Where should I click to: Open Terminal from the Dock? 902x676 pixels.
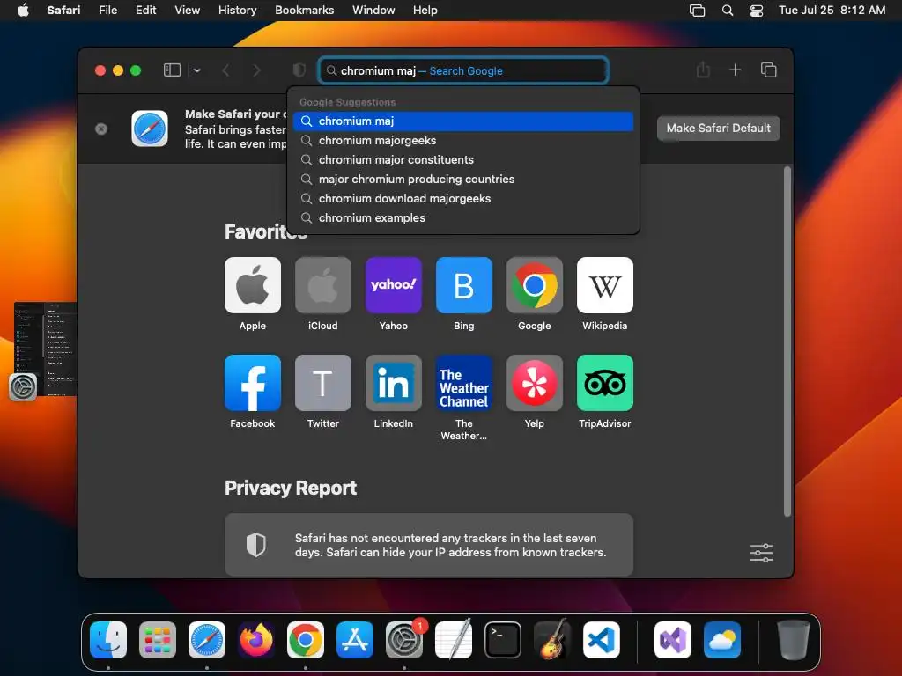click(x=503, y=640)
